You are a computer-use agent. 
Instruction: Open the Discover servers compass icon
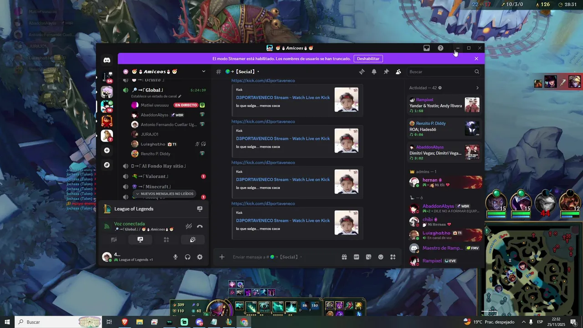(107, 165)
